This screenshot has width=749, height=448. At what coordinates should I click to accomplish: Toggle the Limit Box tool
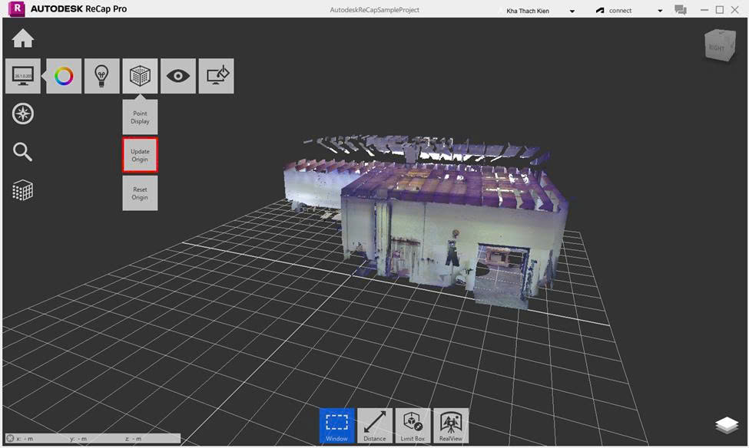coord(413,426)
